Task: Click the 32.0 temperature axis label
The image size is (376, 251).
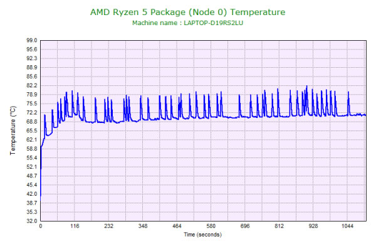Action: coord(32,221)
